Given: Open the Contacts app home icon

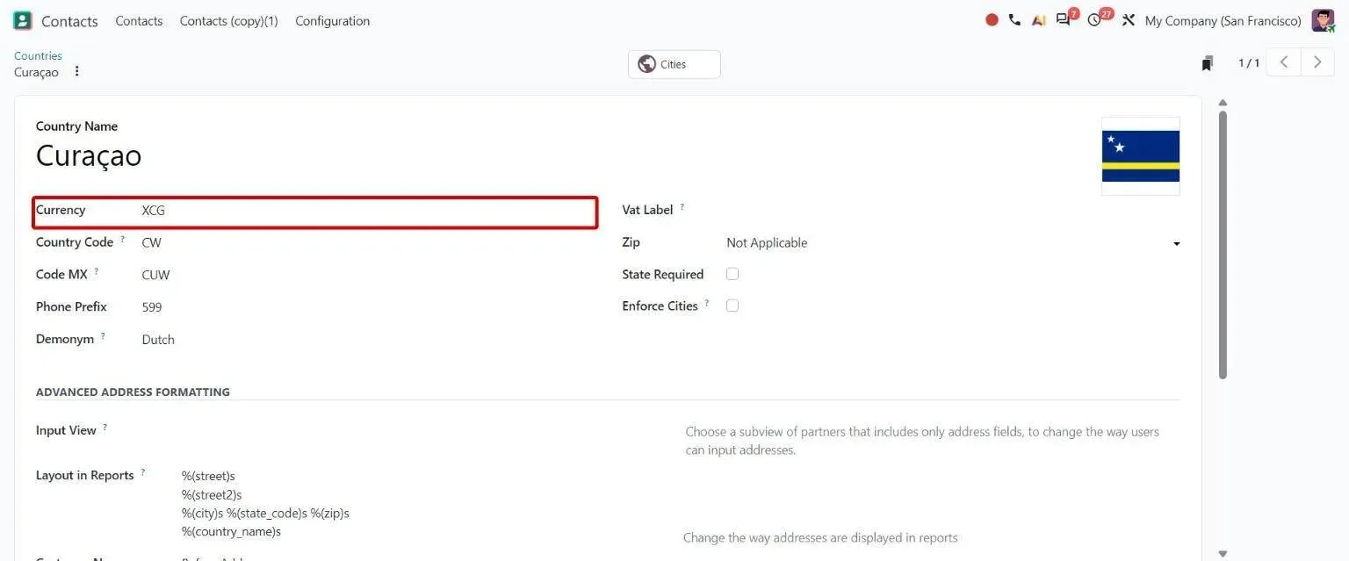Looking at the screenshot, I should [x=22, y=20].
